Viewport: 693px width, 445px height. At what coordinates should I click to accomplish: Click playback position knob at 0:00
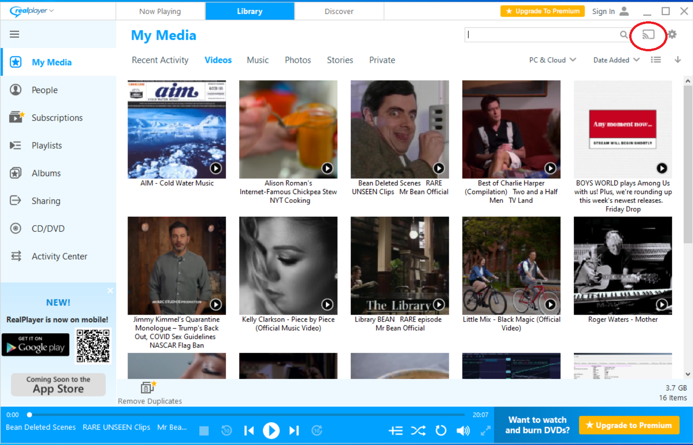pyautogui.click(x=29, y=415)
